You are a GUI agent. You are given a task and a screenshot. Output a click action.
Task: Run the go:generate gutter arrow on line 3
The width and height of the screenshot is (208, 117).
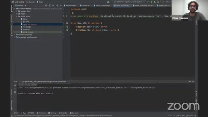click(67, 16)
